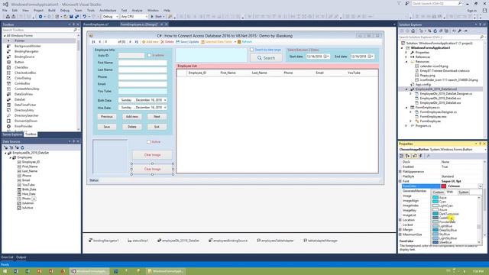Screen dimensions: 489x275
Task: Pick the ColorDialog control in Toolbox
Action: [23, 78]
